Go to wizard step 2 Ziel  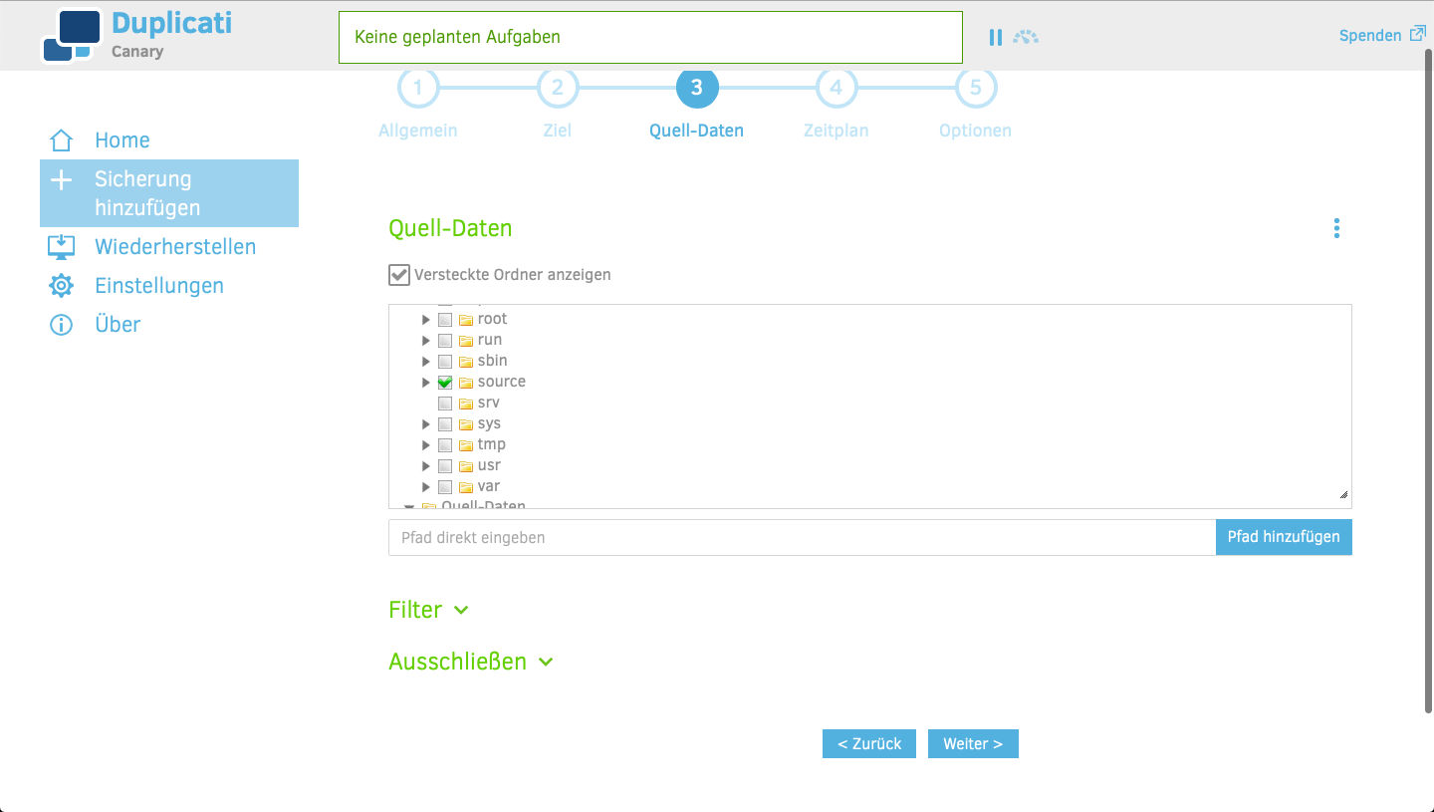tap(558, 88)
